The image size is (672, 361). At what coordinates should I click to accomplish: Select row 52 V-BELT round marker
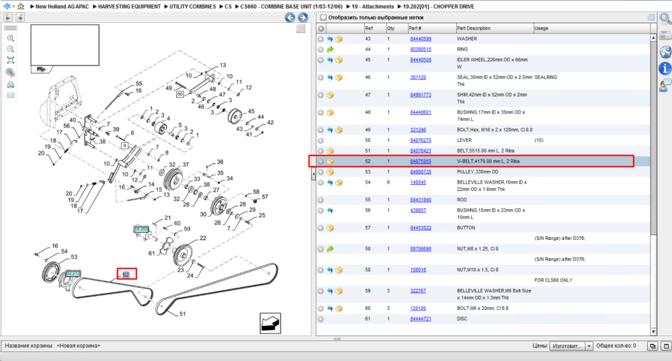tap(321, 161)
